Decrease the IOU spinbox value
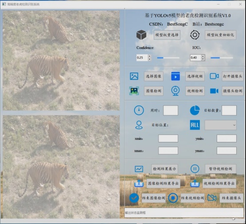The height and width of the screenshot is (224, 246). pyautogui.click(x=203, y=59)
